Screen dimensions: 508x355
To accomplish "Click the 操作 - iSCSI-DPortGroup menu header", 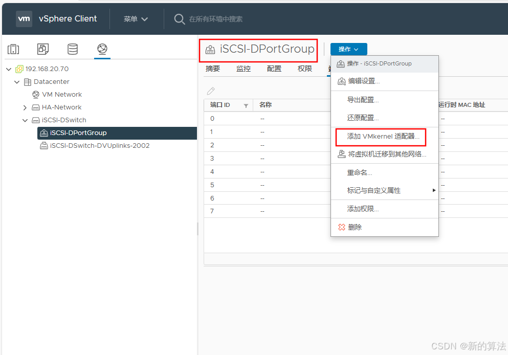I will click(385, 64).
